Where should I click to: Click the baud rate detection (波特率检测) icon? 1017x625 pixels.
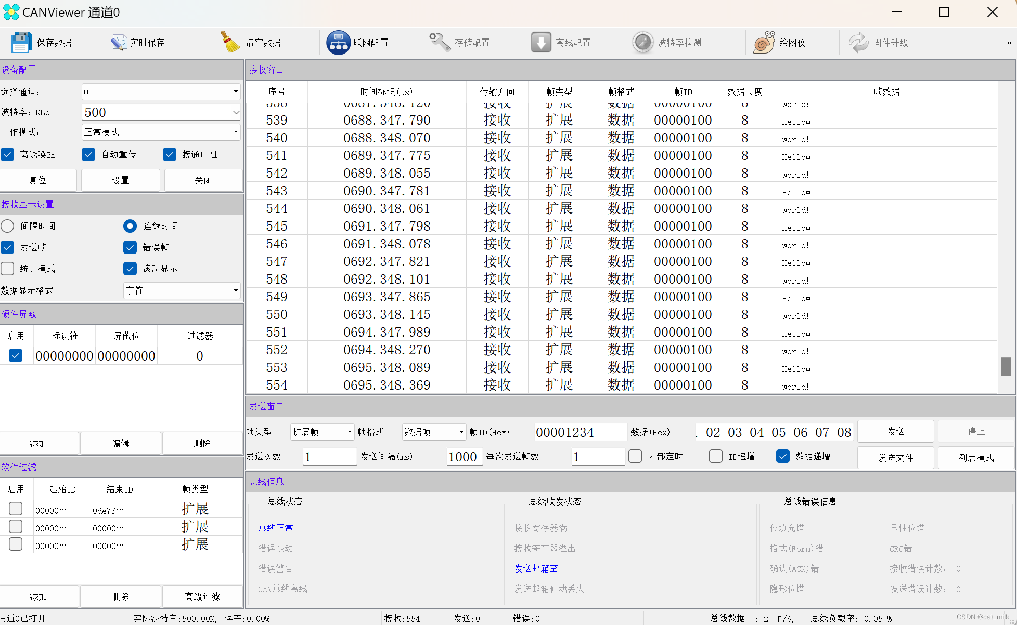pos(643,43)
